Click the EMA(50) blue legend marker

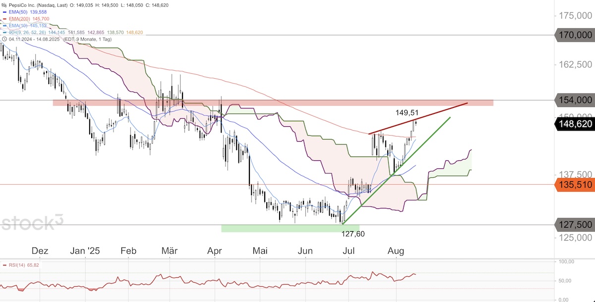tap(4, 11)
